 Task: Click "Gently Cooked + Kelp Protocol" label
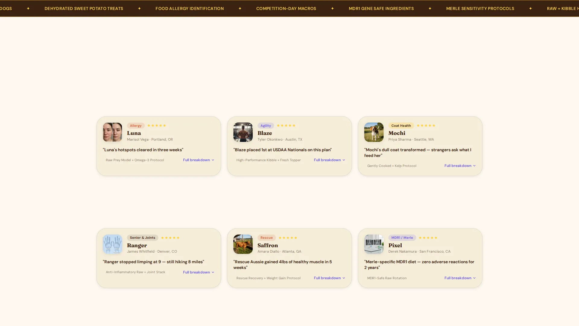392,166
